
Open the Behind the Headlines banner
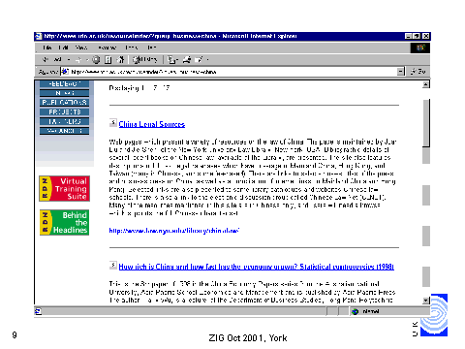[64, 222]
